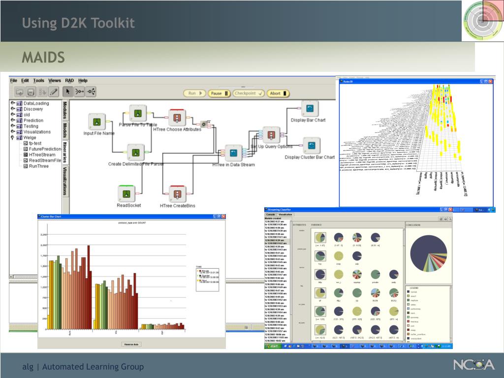Select the ReadStreamFile itinerary
The height and width of the screenshot is (378, 504).
point(42,160)
